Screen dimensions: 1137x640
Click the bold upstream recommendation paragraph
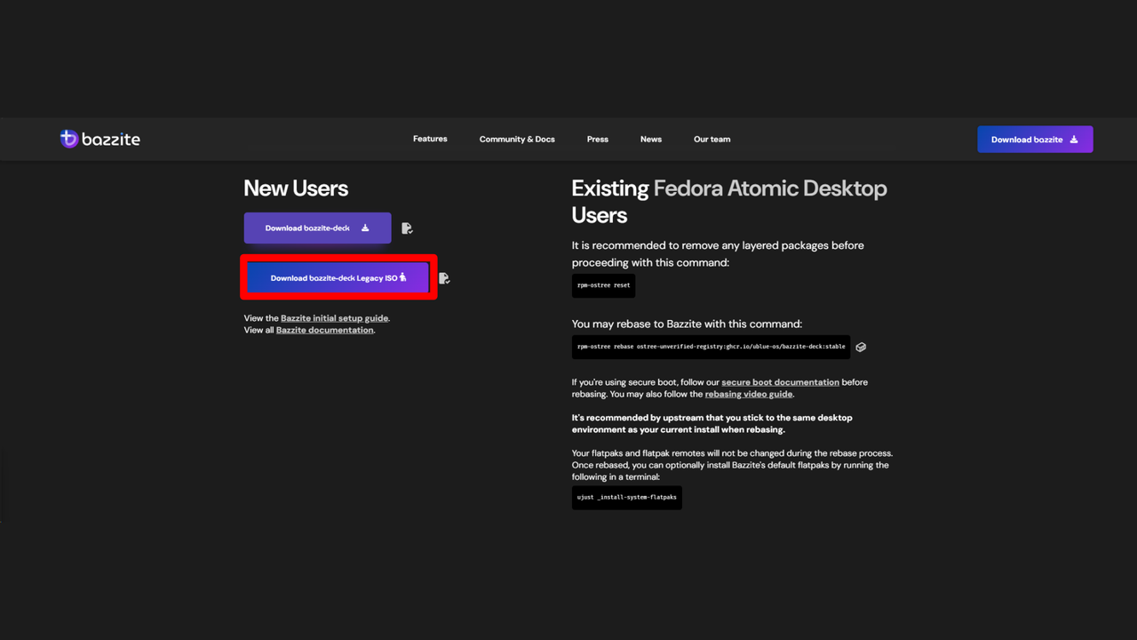(x=712, y=423)
